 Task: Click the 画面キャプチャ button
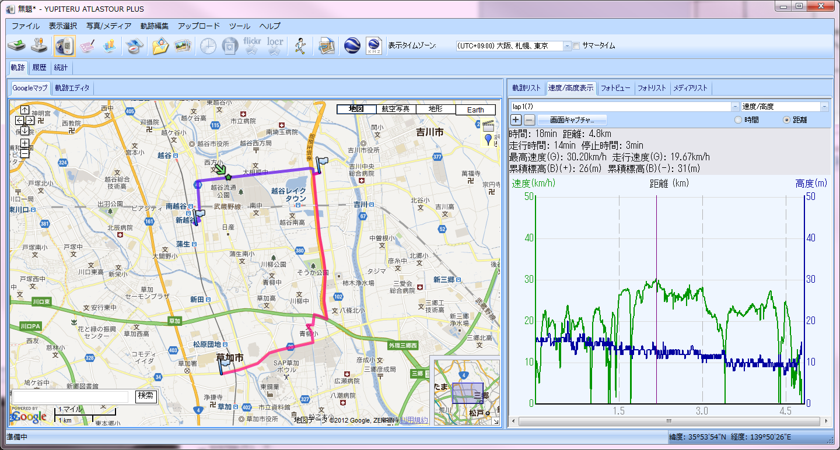[x=572, y=120]
